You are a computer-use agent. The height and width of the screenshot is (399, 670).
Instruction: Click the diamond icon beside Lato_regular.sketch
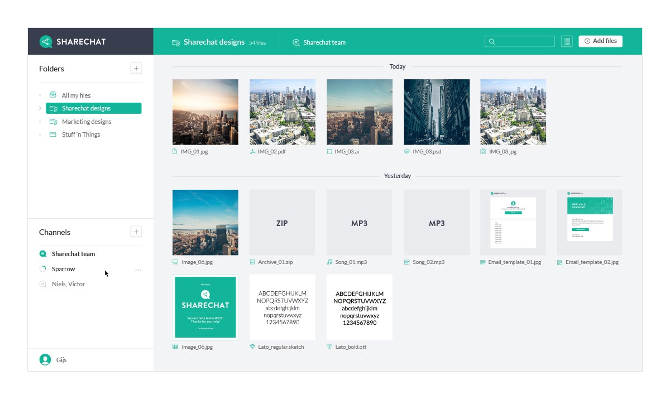tap(252, 347)
